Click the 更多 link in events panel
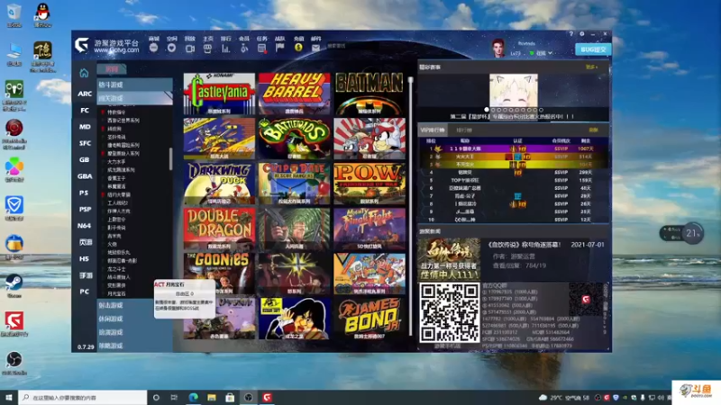Screen dimensions: 721x405 click(591, 67)
